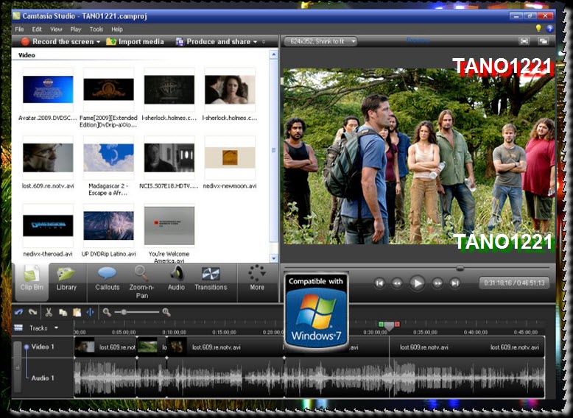
Task: Open the Transitions tab
Action: coord(211,279)
